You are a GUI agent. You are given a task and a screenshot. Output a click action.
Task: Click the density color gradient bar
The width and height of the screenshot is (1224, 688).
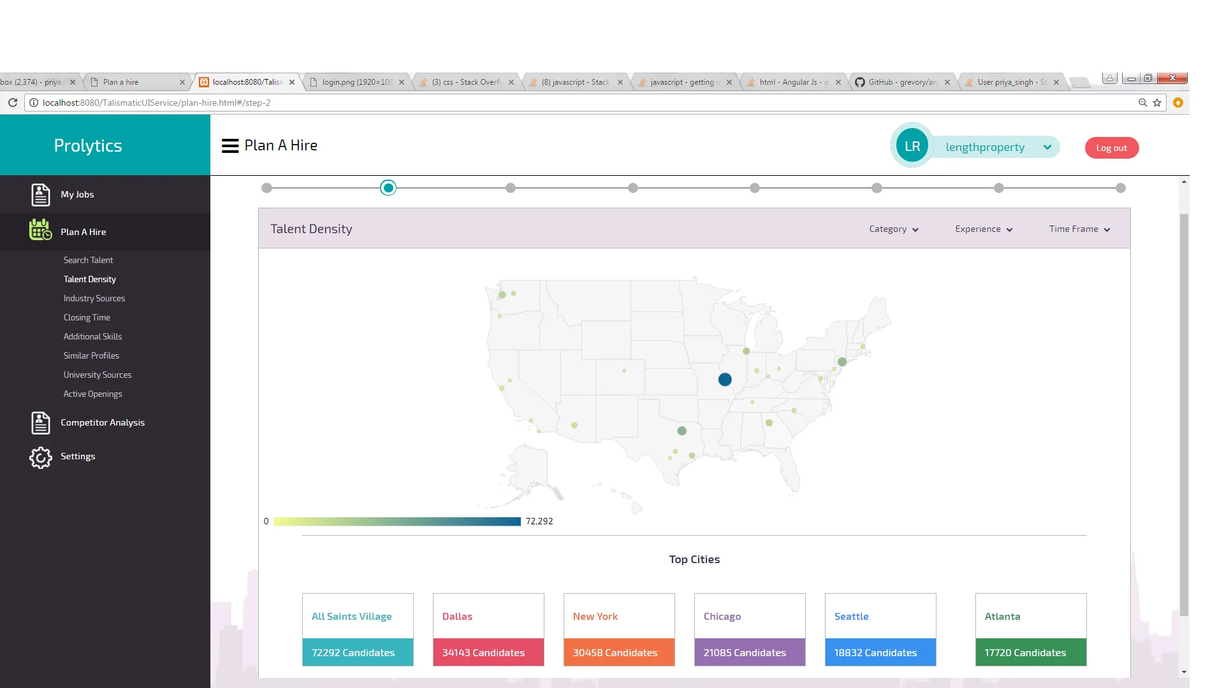[x=397, y=522]
